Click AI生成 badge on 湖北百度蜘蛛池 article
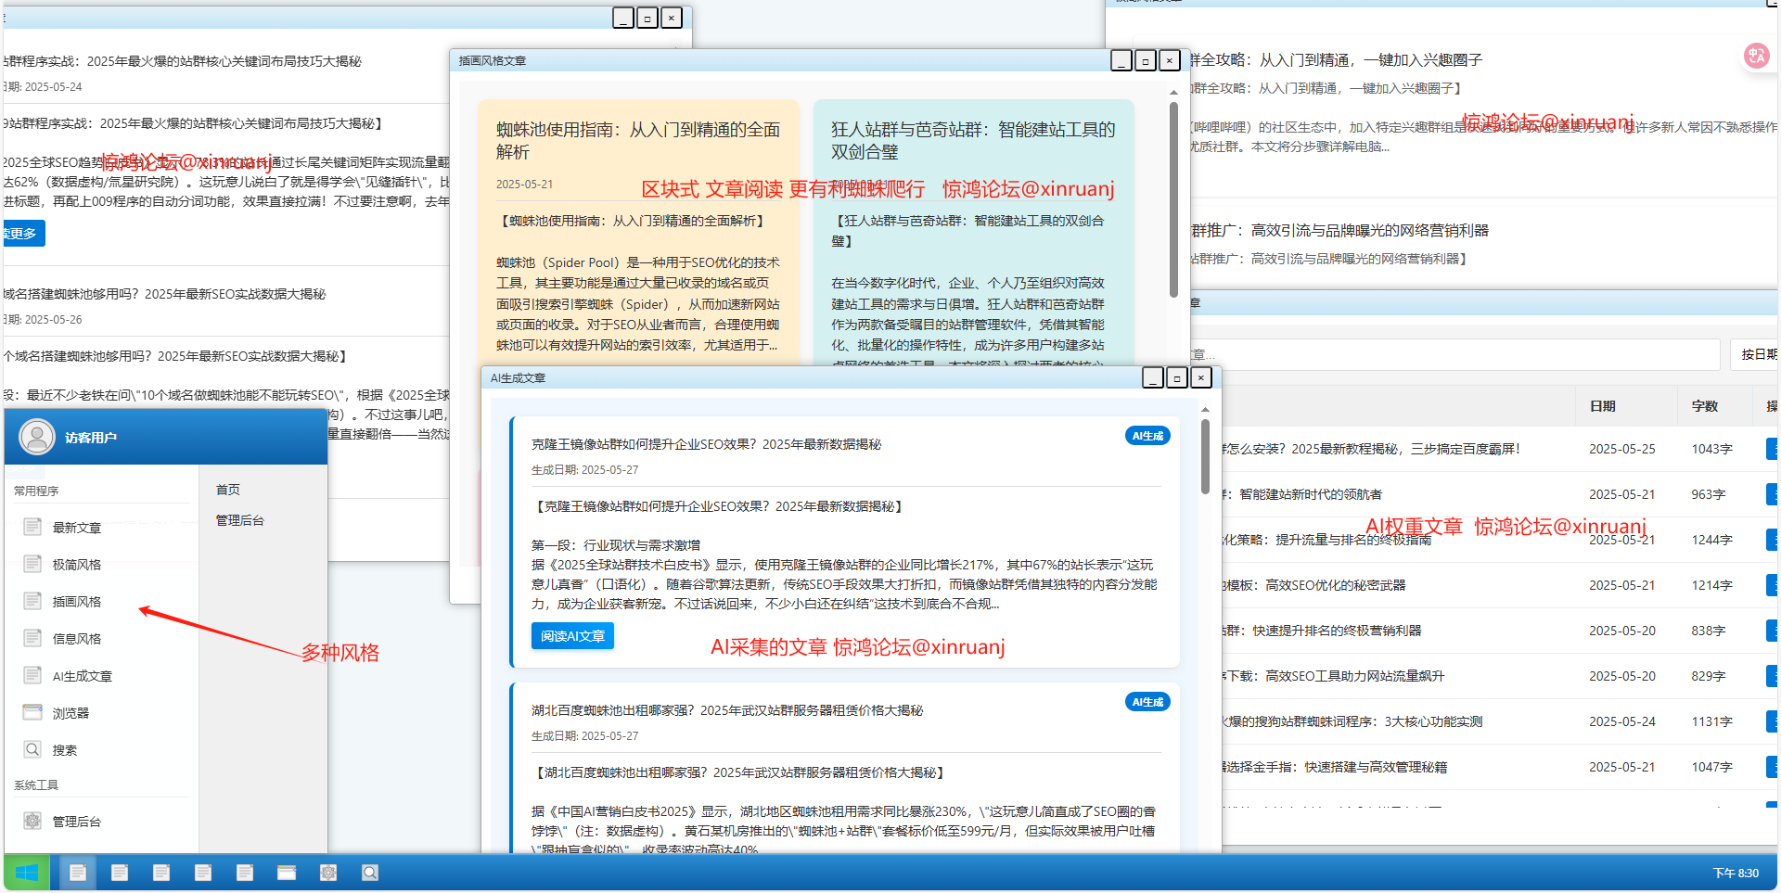The height and width of the screenshot is (893, 1781). pyautogui.click(x=1147, y=702)
